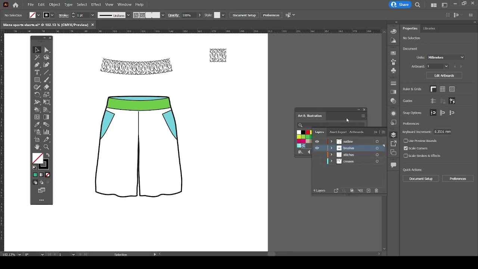Show the creases layer
Screen dimensions: 478x269
(x=317, y=161)
